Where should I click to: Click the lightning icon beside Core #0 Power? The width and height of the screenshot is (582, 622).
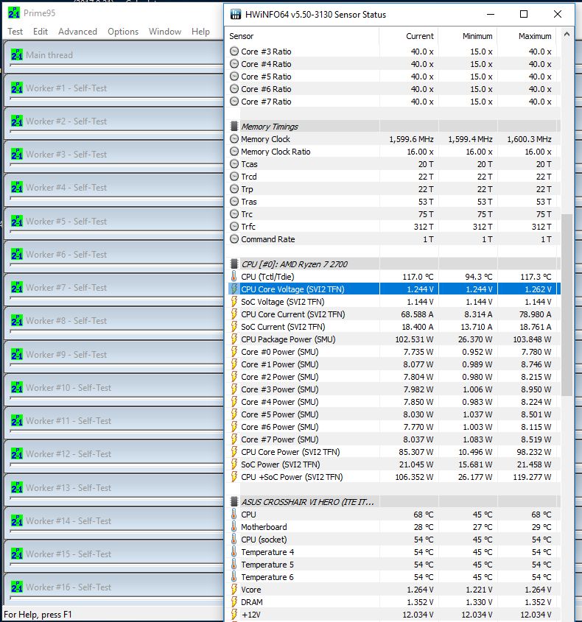click(234, 351)
